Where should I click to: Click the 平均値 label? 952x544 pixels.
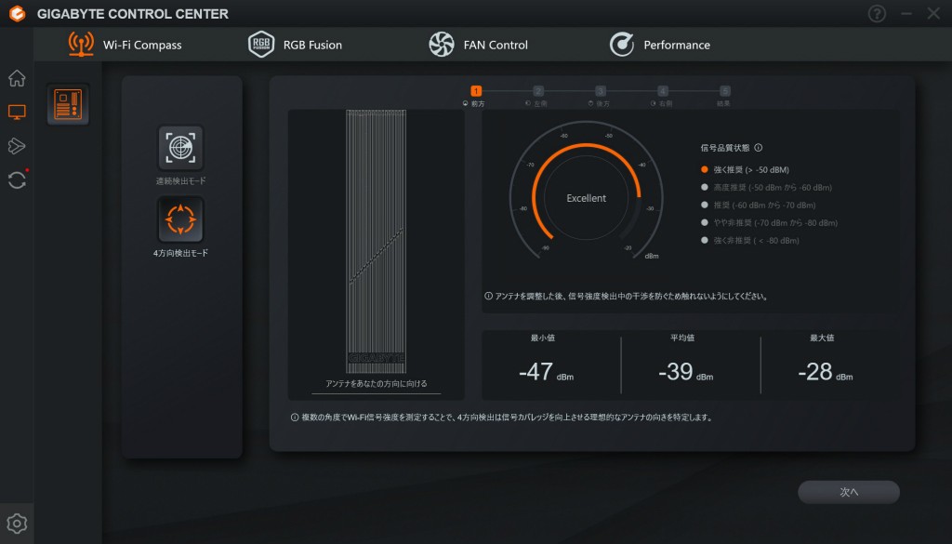click(681, 338)
